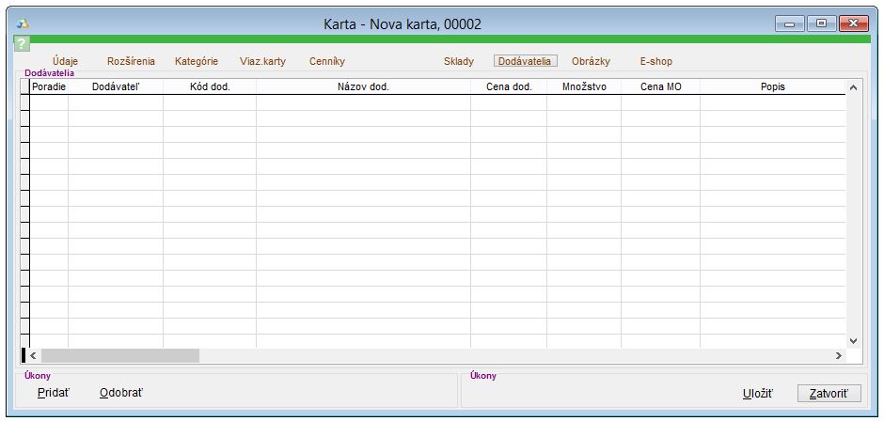Open the Obrázky tab
The image size is (884, 421).
tap(591, 61)
